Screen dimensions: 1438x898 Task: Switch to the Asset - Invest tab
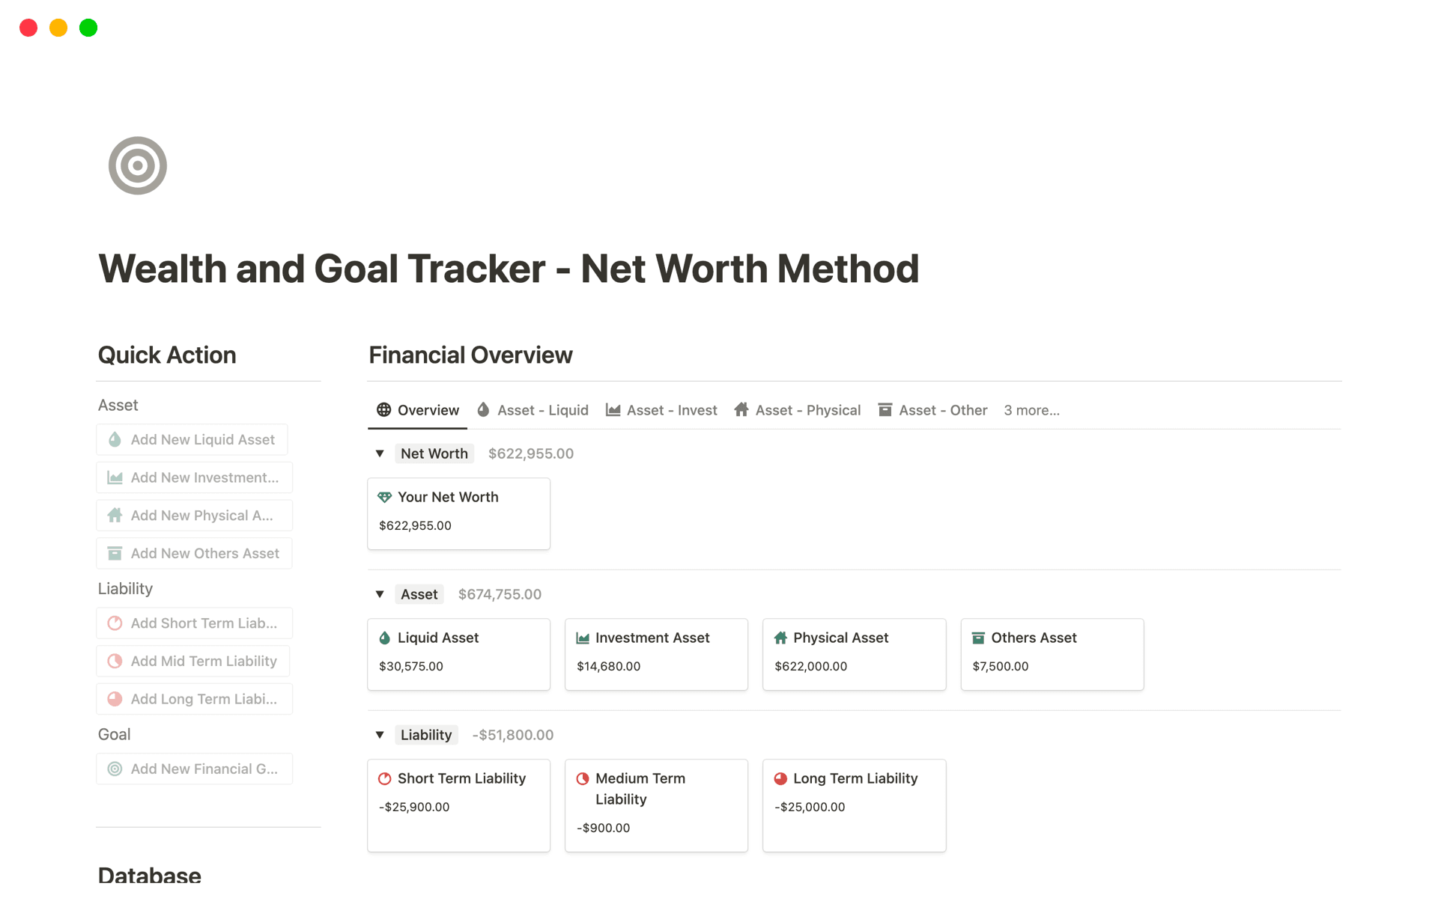click(x=670, y=409)
